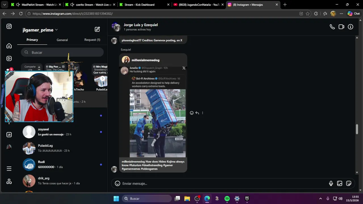Open Instagram home logo in sidebar
363x204 pixels.
(9, 26)
